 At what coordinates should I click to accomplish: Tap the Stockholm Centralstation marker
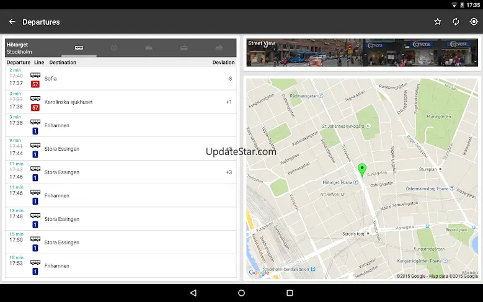(x=313, y=269)
